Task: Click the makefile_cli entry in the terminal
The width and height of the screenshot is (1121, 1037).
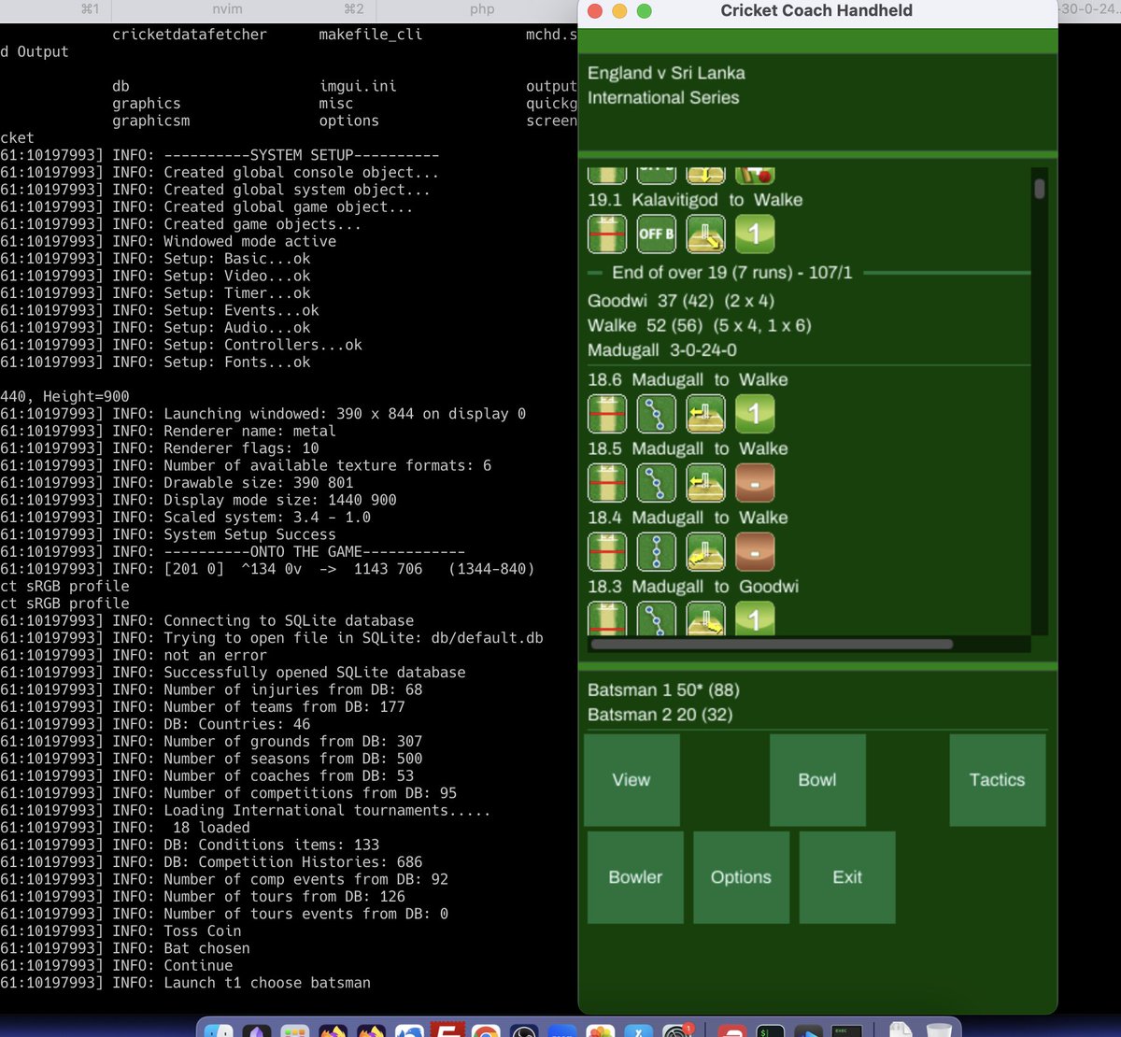Action: (371, 35)
